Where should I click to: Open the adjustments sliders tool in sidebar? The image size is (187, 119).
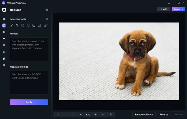pos(4,65)
